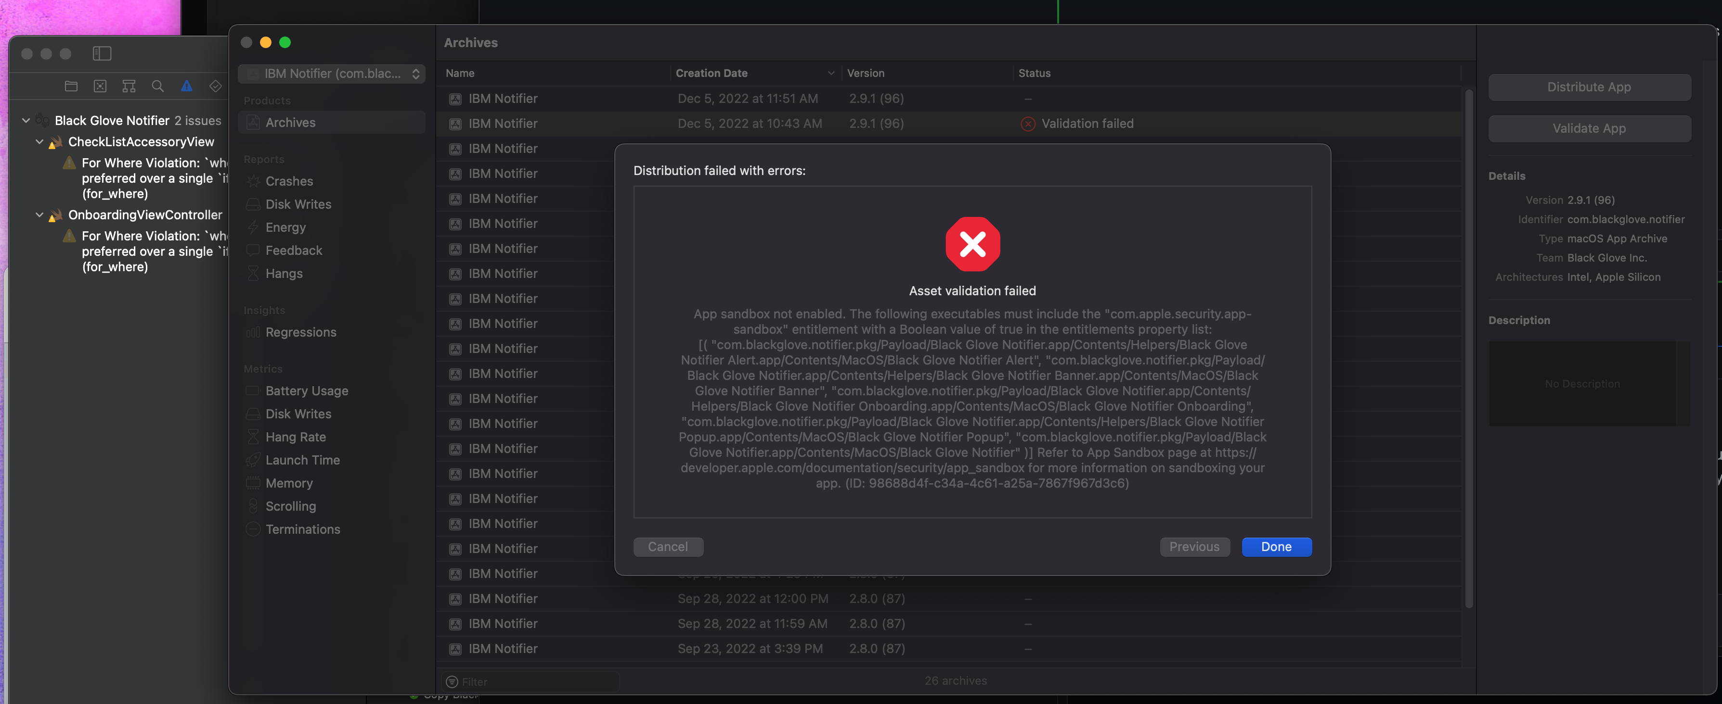Collapse the CheckListAccessoryView group
Image resolution: width=1722 pixels, height=704 pixels.
tap(39, 141)
